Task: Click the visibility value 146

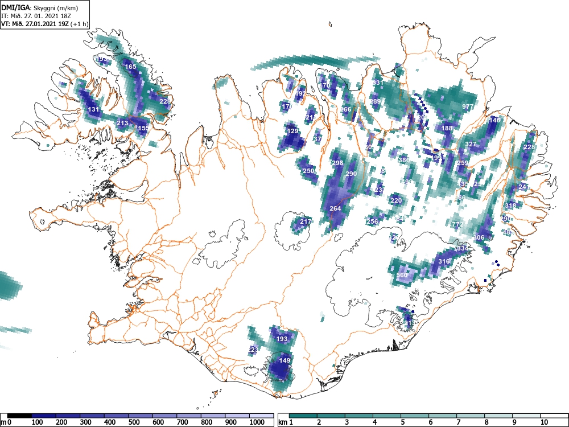Action: [494, 120]
